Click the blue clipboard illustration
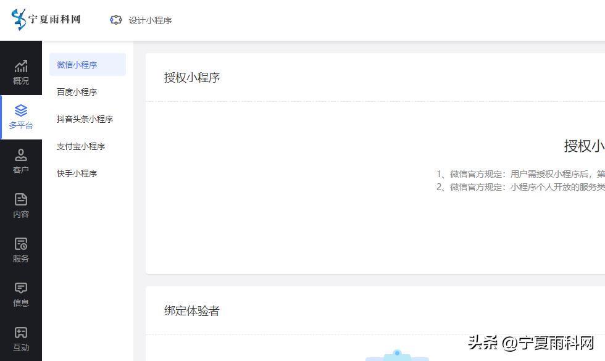 pos(398,357)
